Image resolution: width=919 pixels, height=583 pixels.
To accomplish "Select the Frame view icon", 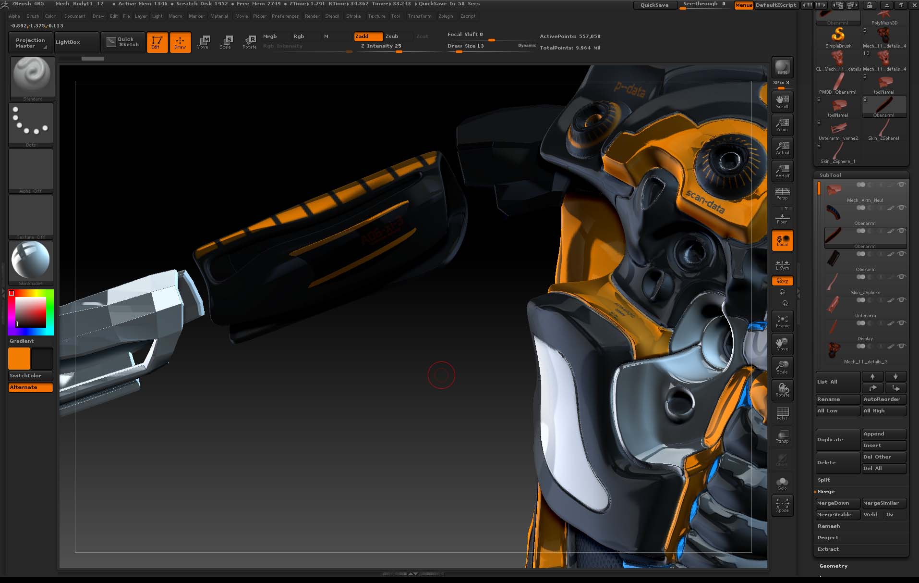I will [782, 321].
